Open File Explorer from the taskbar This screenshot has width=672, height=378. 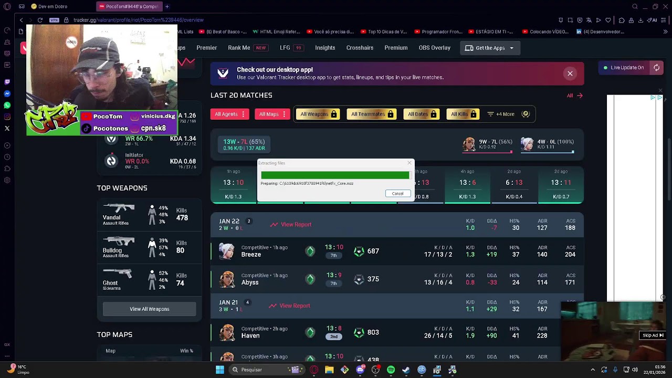(329, 370)
